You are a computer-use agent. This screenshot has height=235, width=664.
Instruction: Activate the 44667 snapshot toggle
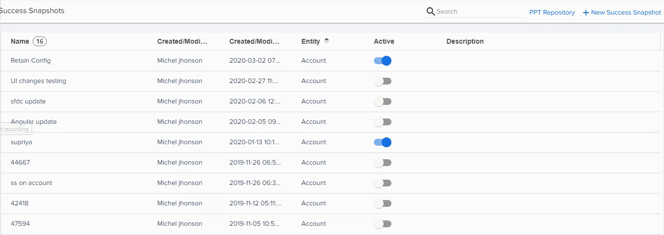383,163
